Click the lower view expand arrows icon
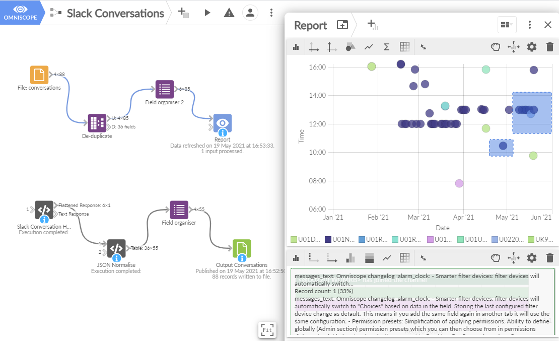 click(423, 258)
